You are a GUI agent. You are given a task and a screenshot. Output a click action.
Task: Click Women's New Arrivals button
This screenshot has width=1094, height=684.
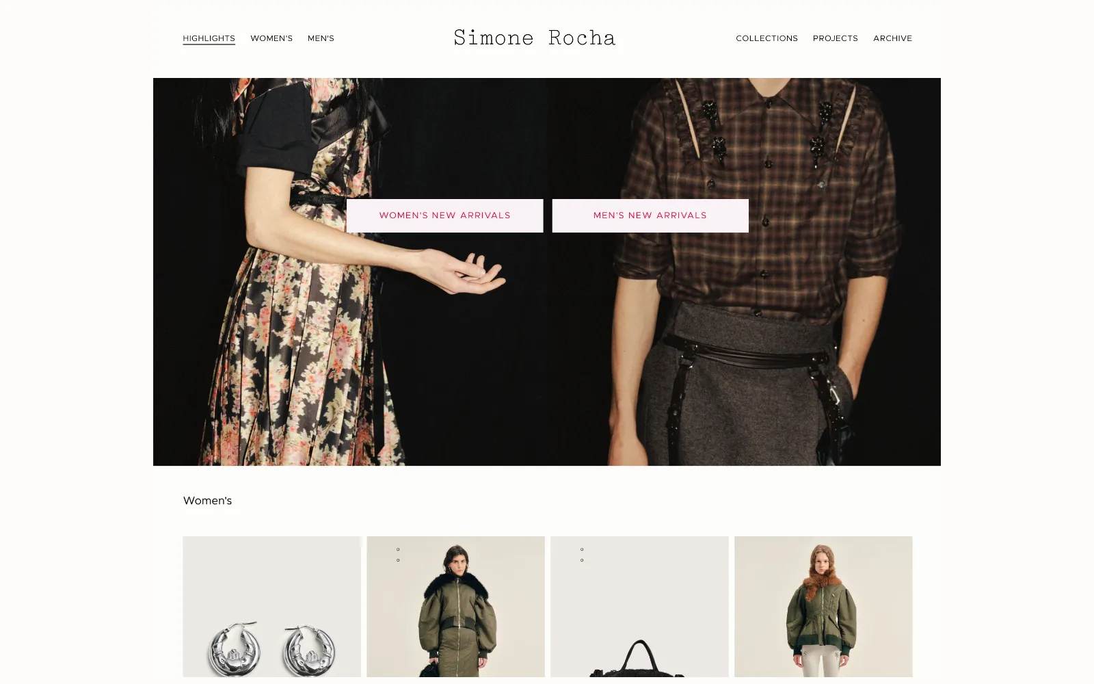pos(444,215)
